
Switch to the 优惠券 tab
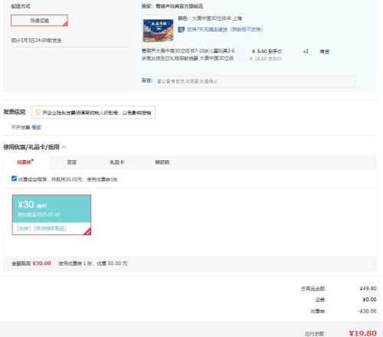(x=25, y=162)
